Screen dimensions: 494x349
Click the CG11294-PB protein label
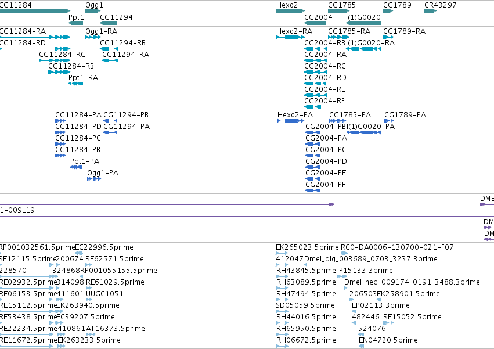click(x=126, y=115)
